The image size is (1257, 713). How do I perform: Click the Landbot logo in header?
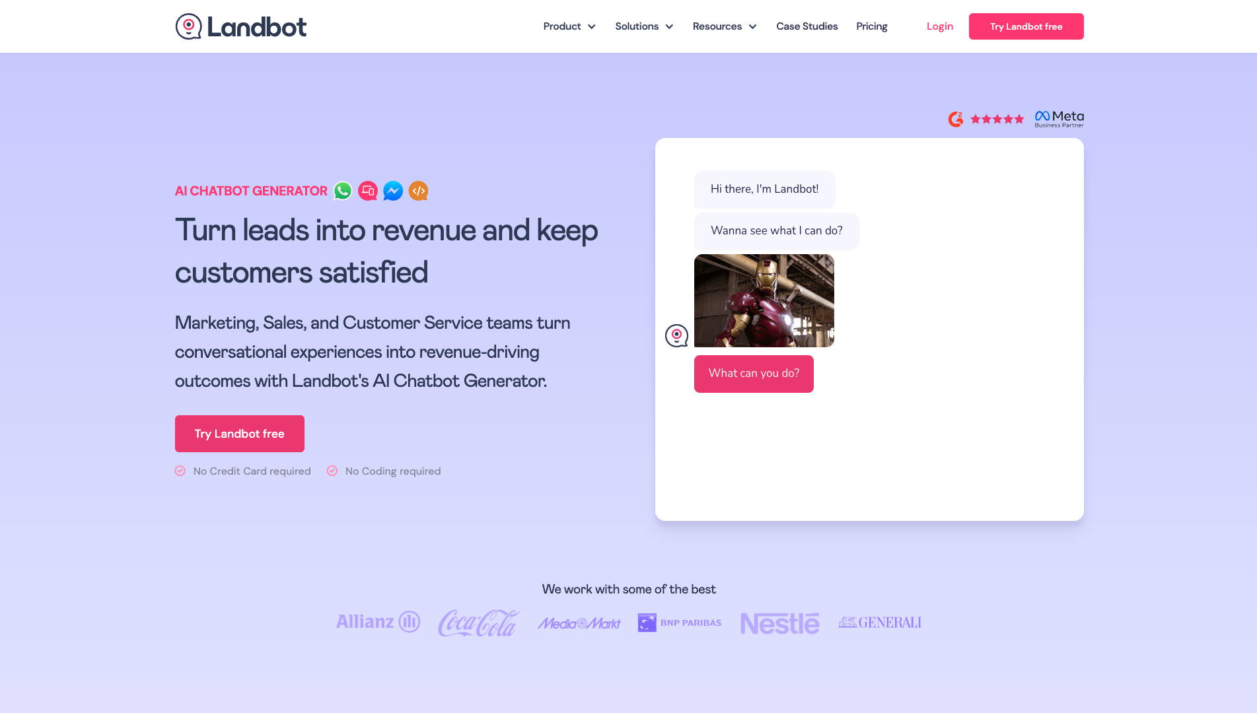point(240,26)
